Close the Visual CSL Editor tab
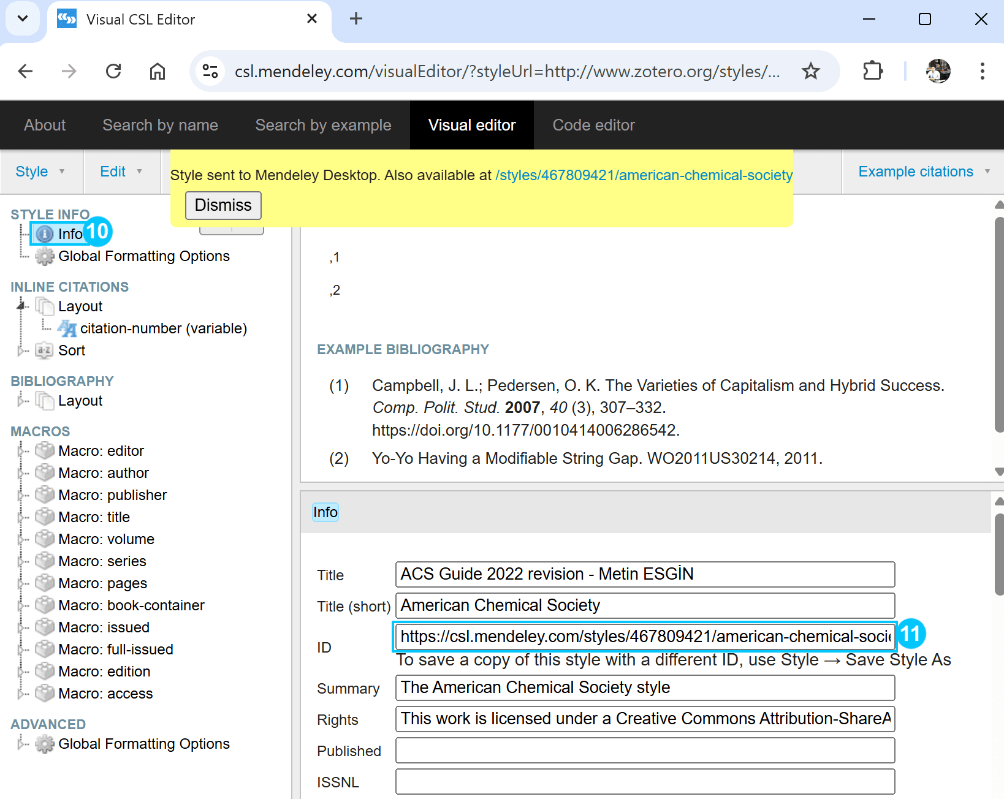Image resolution: width=1004 pixels, height=799 pixels. point(312,18)
